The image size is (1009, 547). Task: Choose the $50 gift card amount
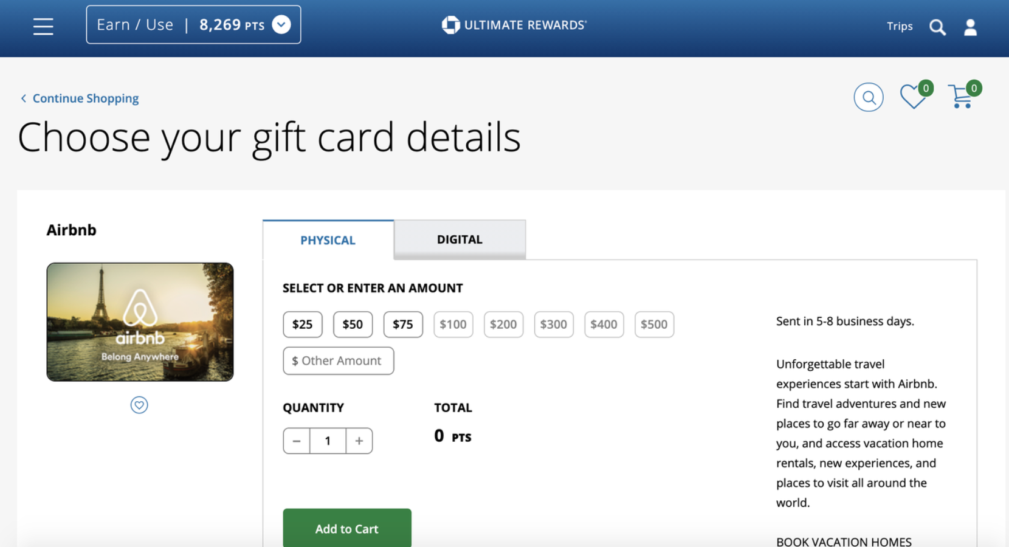[353, 325]
